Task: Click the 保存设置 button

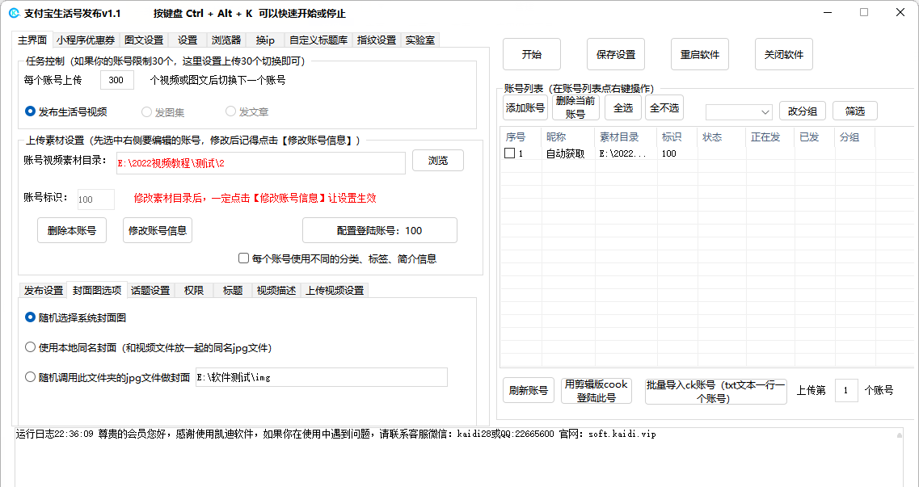Action: point(616,54)
